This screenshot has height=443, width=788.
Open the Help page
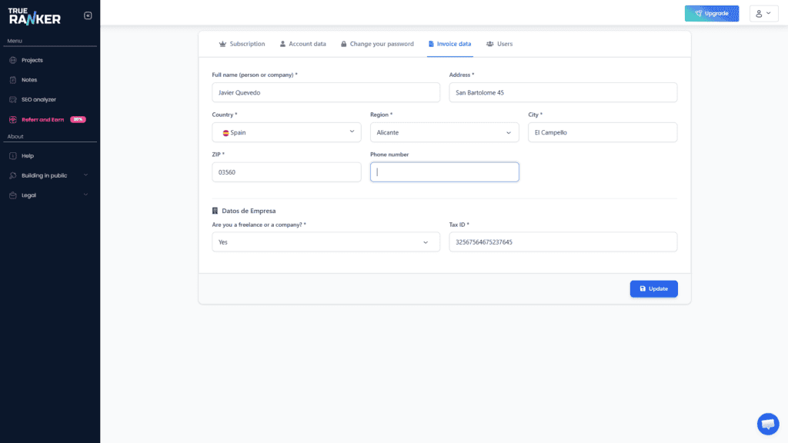[28, 156]
